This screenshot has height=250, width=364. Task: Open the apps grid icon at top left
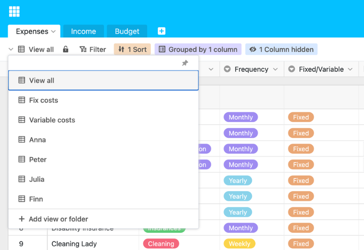click(14, 11)
